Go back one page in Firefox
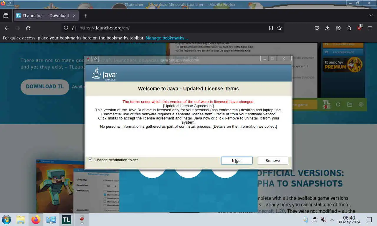Screen dimensions: 377x226 pyautogui.click(x=7, y=28)
